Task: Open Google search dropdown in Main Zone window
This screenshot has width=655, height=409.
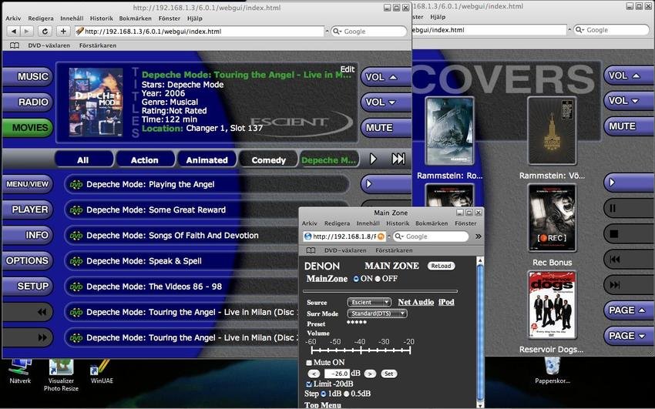Action: click(400, 236)
